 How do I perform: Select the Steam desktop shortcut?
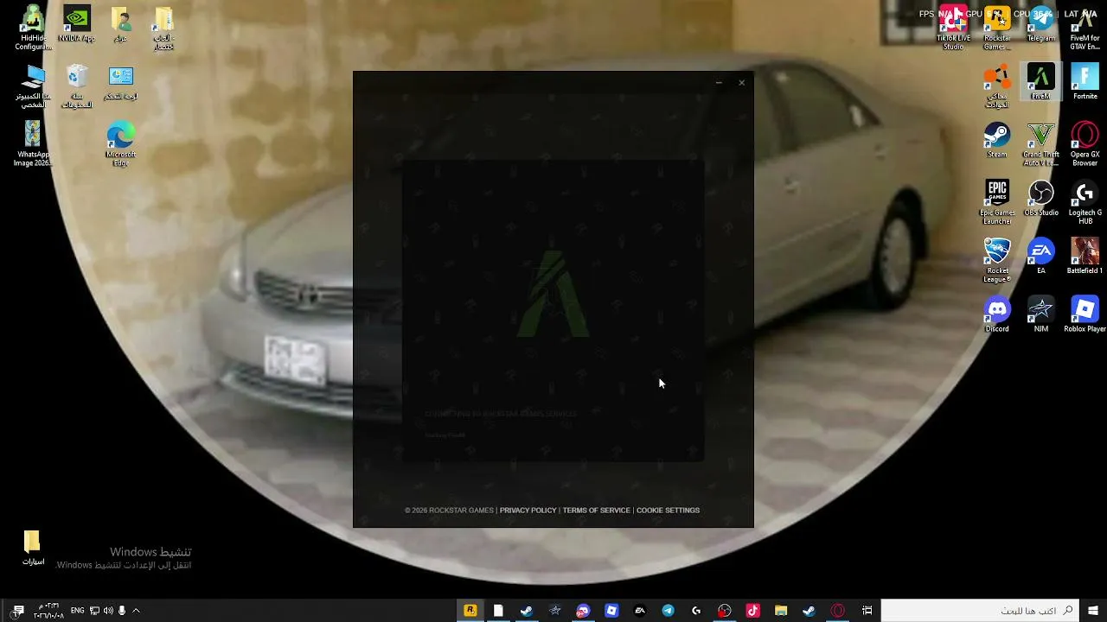(x=997, y=140)
